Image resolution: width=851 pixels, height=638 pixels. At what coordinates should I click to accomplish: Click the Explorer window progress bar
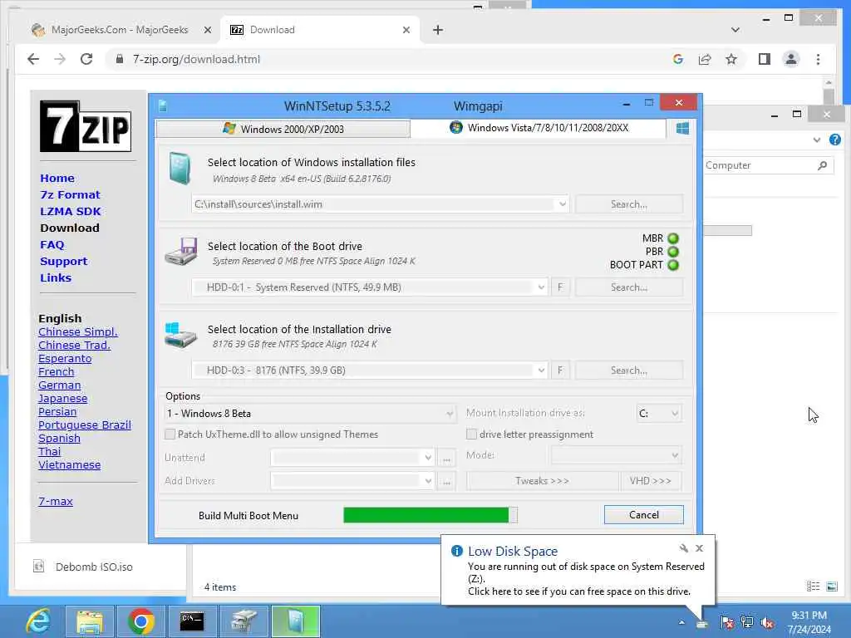[727, 231]
